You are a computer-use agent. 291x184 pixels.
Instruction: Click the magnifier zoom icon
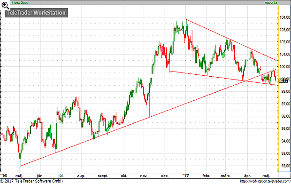(6, 5)
